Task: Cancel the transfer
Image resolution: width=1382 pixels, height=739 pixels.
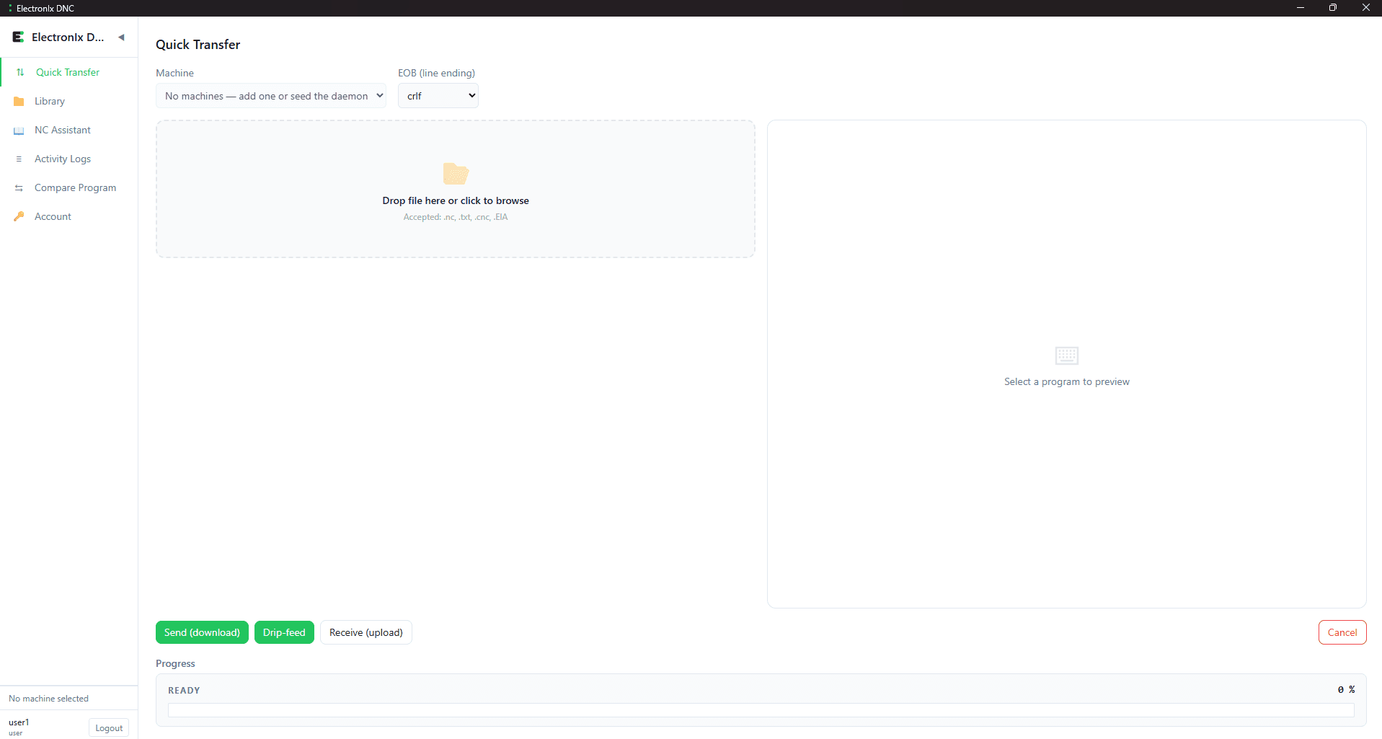Action: tap(1342, 632)
